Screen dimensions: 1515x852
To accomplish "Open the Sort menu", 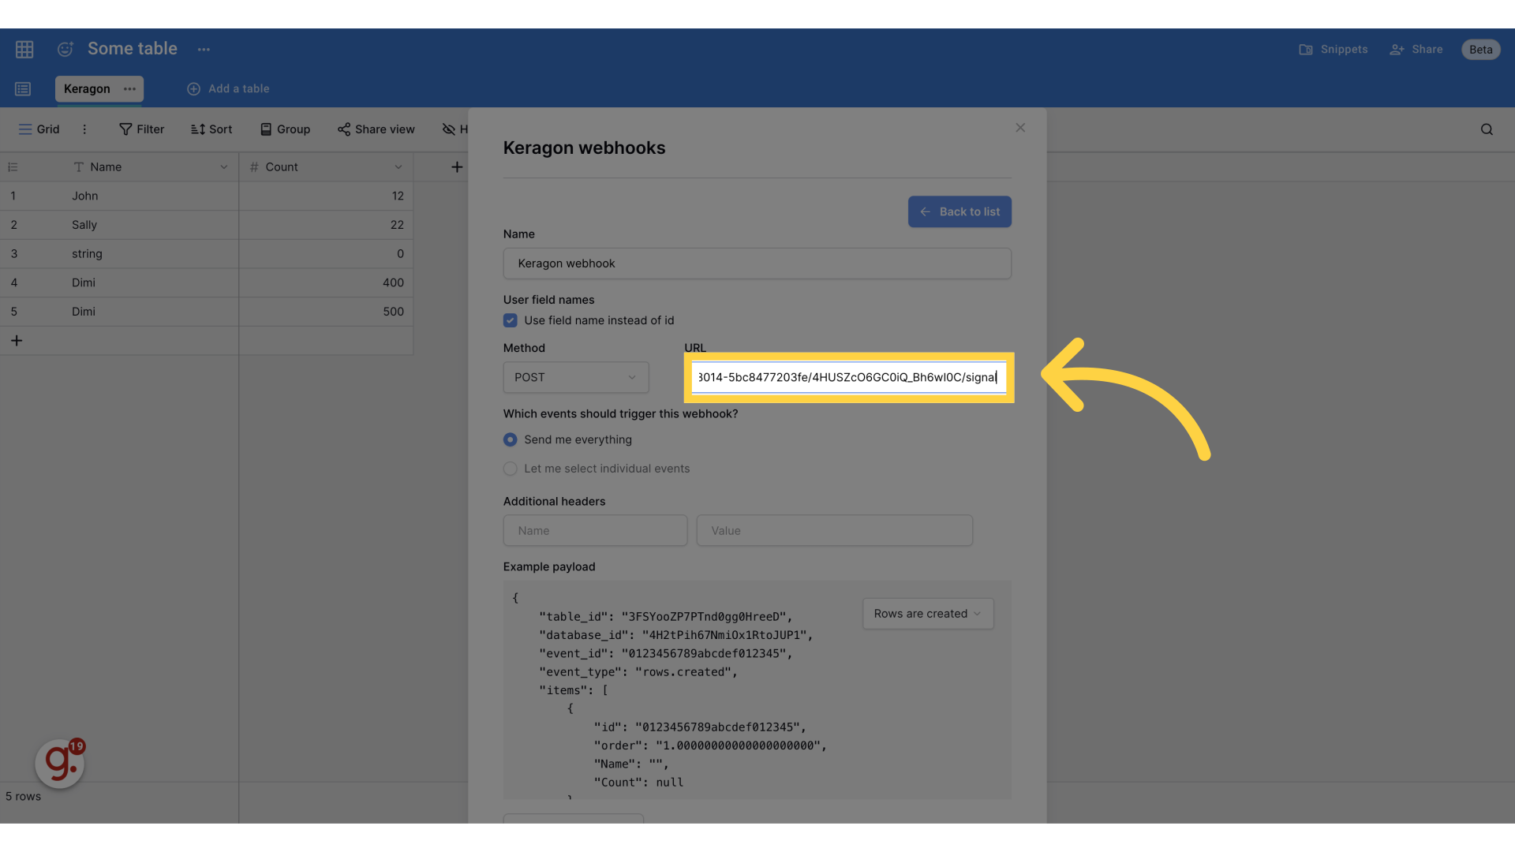I will click(211, 129).
